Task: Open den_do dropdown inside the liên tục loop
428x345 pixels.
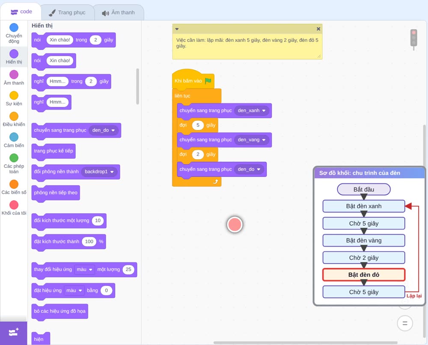Action: (249, 169)
